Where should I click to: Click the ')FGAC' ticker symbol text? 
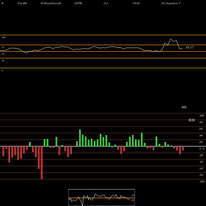[136, 3]
